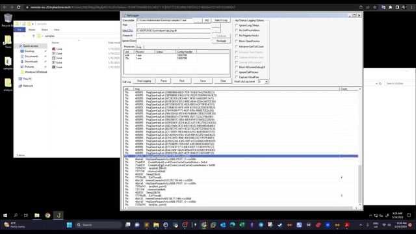Open the Home tab in Explorer
This screenshot has width=416, height=234.
click(32, 30)
